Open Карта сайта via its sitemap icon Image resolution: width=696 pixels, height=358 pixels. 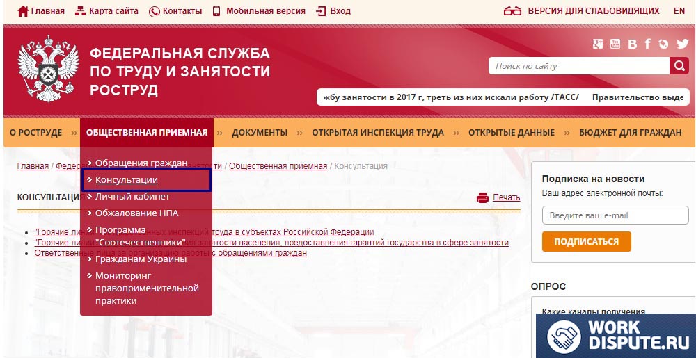click(80, 11)
